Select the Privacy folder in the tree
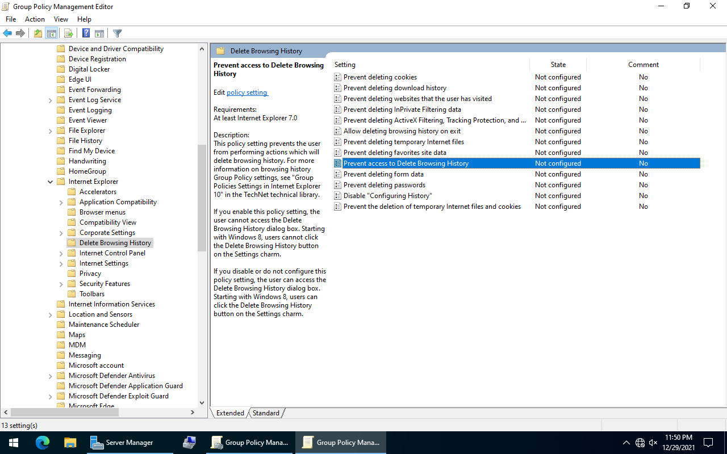Screen dimensions: 727x454 tap(90, 273)
